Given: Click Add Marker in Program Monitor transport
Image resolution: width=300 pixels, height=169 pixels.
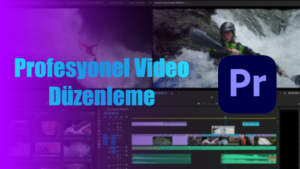Looking at the screenshot, I should point(199,103).
